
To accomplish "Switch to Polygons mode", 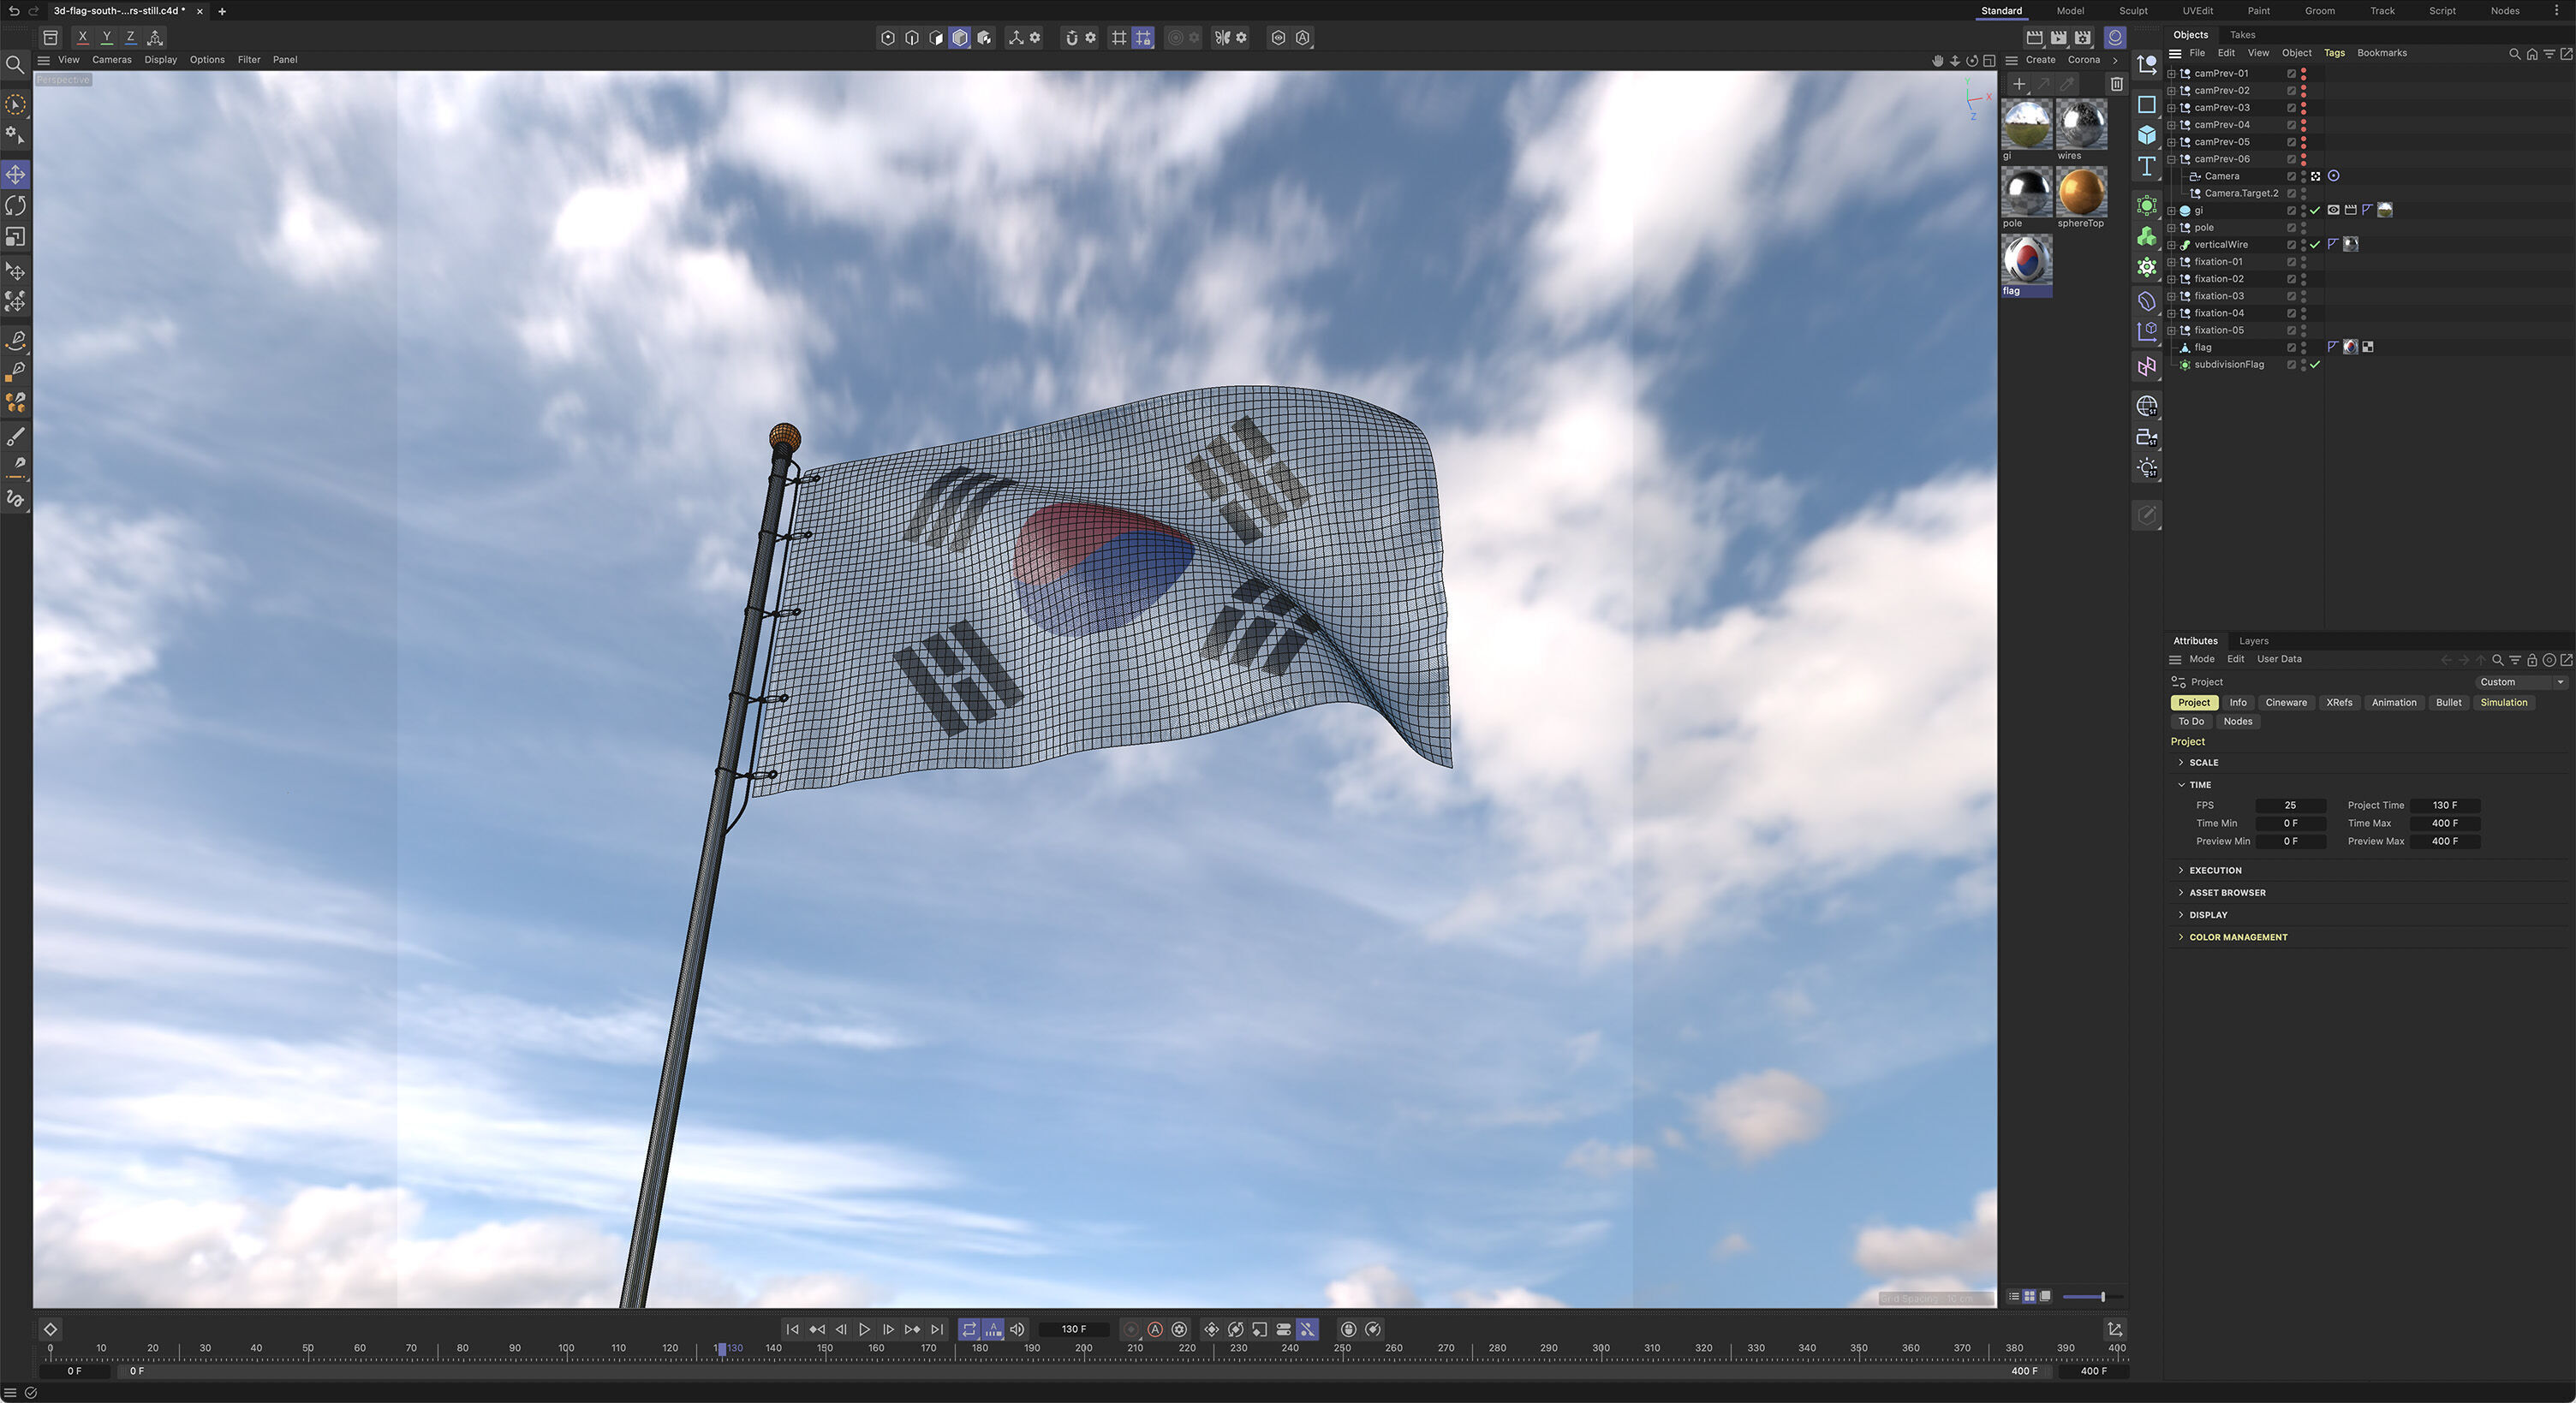I will click(x=936, y=38).
